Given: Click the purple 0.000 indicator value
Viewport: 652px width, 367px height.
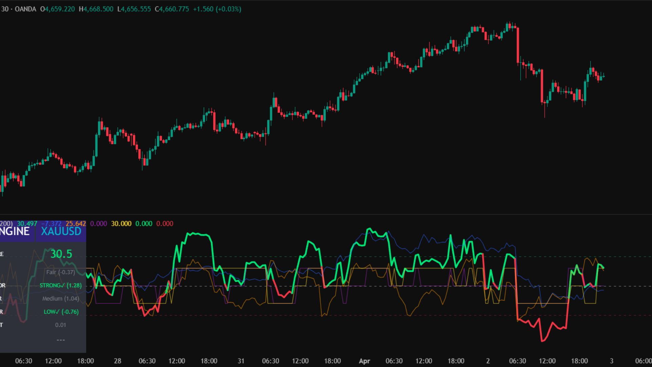Looking at the screenshot, I should point(98,224).
